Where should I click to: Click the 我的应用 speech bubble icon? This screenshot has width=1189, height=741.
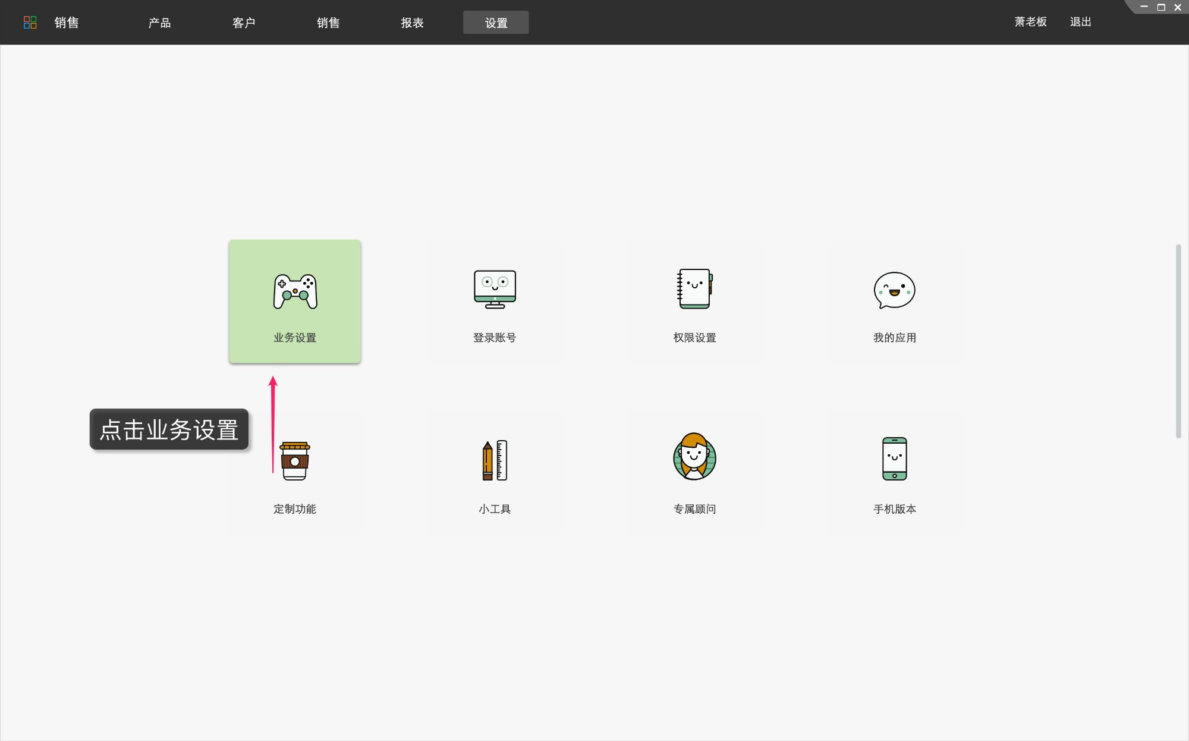894,291
